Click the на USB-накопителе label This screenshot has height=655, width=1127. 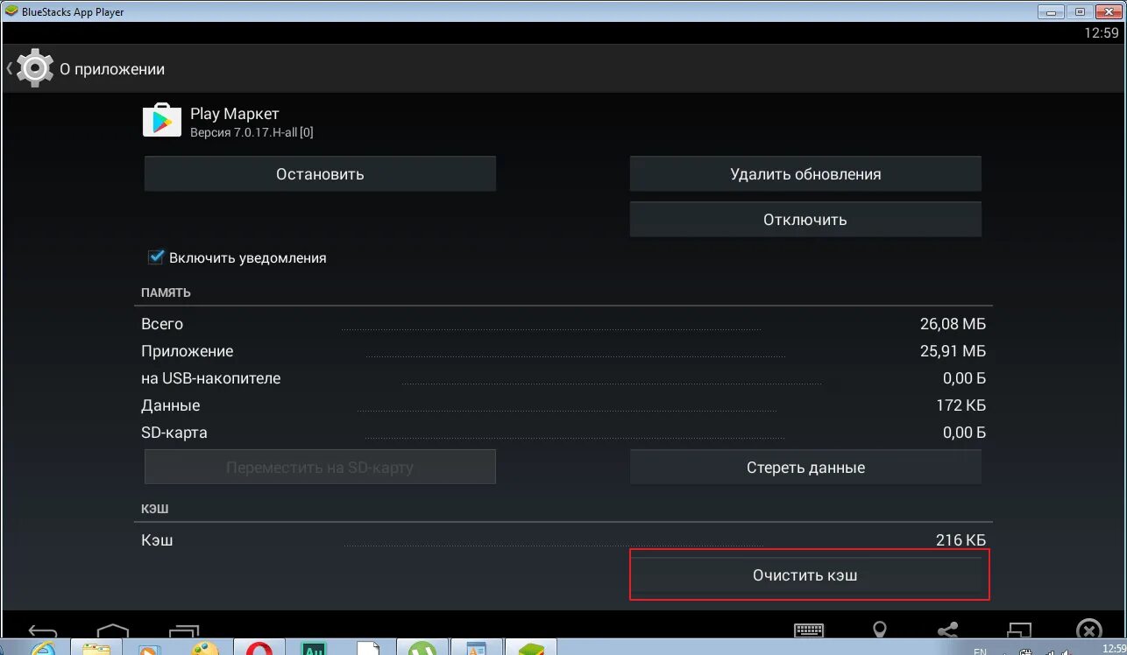211,378
